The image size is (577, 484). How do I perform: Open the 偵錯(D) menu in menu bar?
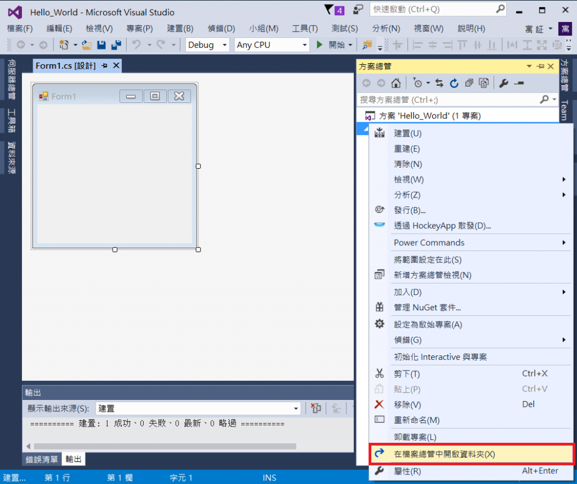221,28
